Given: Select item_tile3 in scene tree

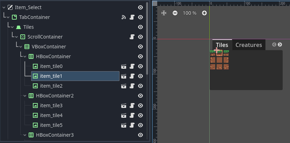Looking at the screenshot, I should click(x=51, y=106).
